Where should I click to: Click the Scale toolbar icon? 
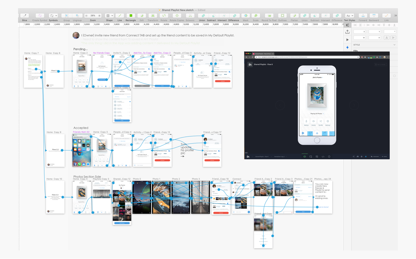tap(256, 16)
